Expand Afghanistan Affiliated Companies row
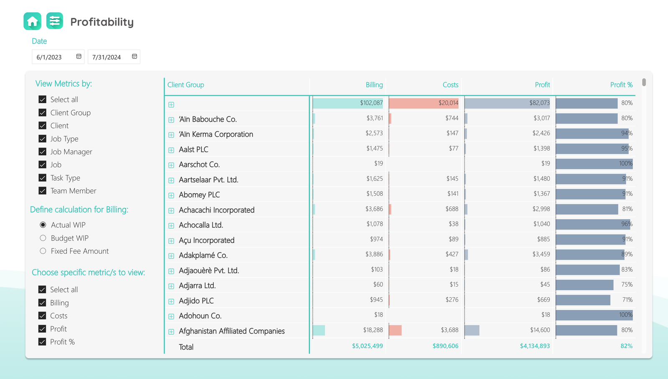Image resolution: width=668 pixels, height=379 pixels. pyautogui.click(x=171, y=332)
